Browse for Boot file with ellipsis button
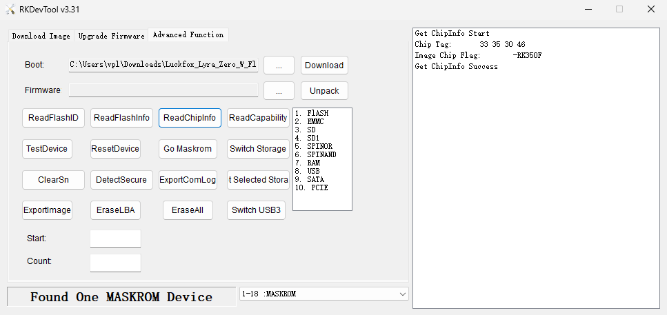The image size is (667, 315). (x=279, y=65)
